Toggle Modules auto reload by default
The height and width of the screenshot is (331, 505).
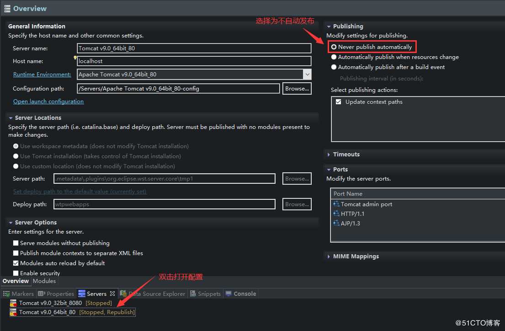(16, 263)
